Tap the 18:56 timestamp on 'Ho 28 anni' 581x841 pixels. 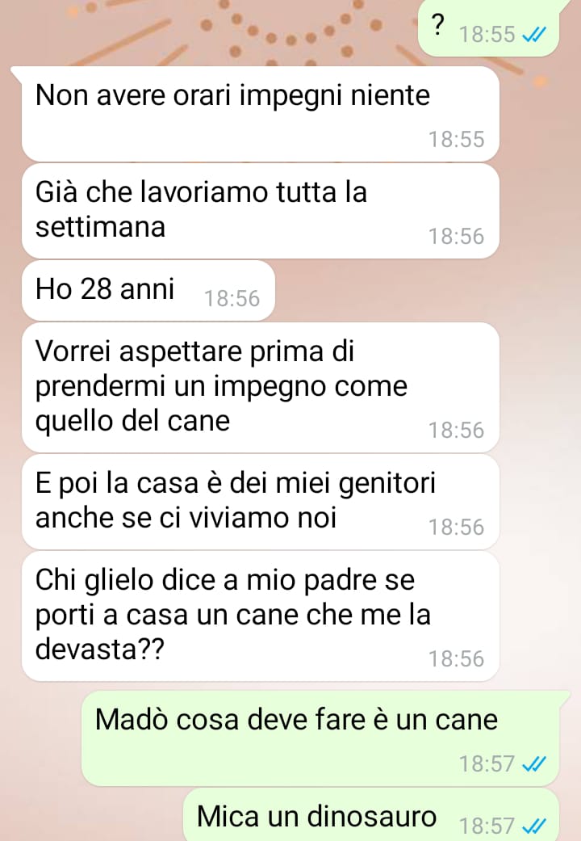[x=232, y=299]
